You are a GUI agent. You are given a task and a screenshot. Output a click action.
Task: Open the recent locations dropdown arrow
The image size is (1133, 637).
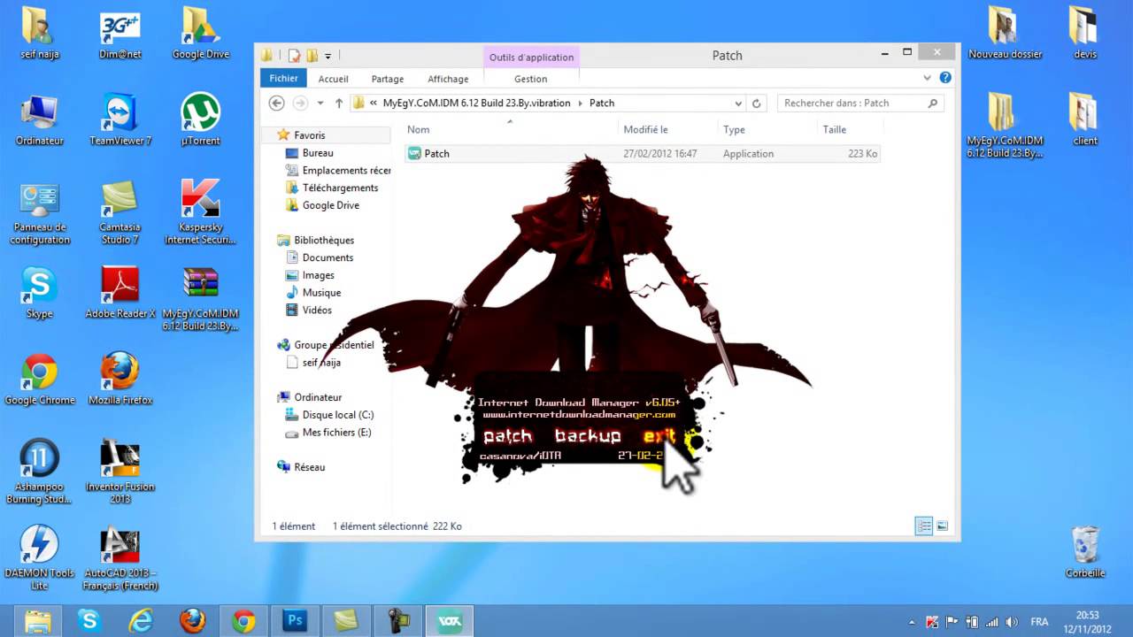[320, 104]
